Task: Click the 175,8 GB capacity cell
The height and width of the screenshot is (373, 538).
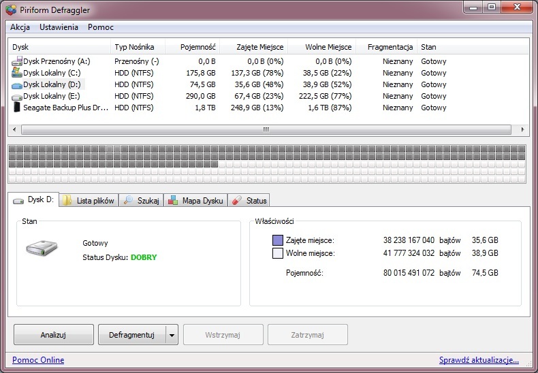Action: tap(201, 73)
